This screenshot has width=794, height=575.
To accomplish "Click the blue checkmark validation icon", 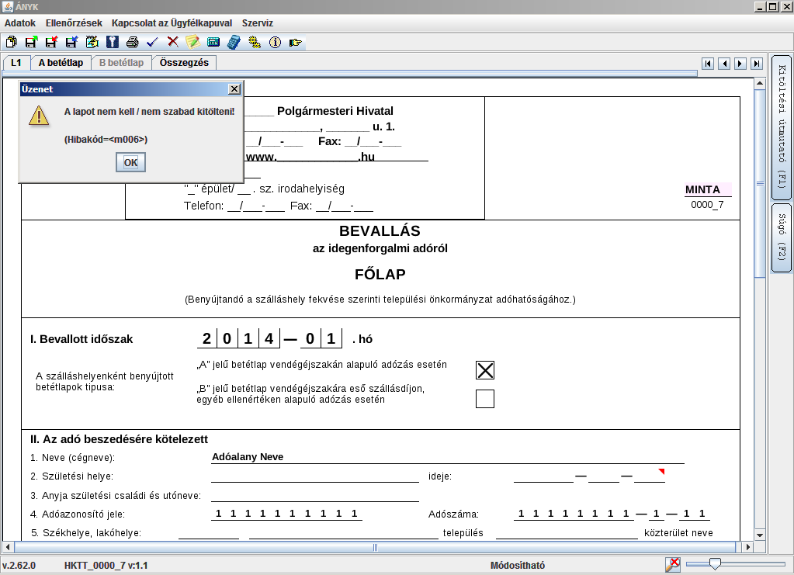I will coord(152,42).
